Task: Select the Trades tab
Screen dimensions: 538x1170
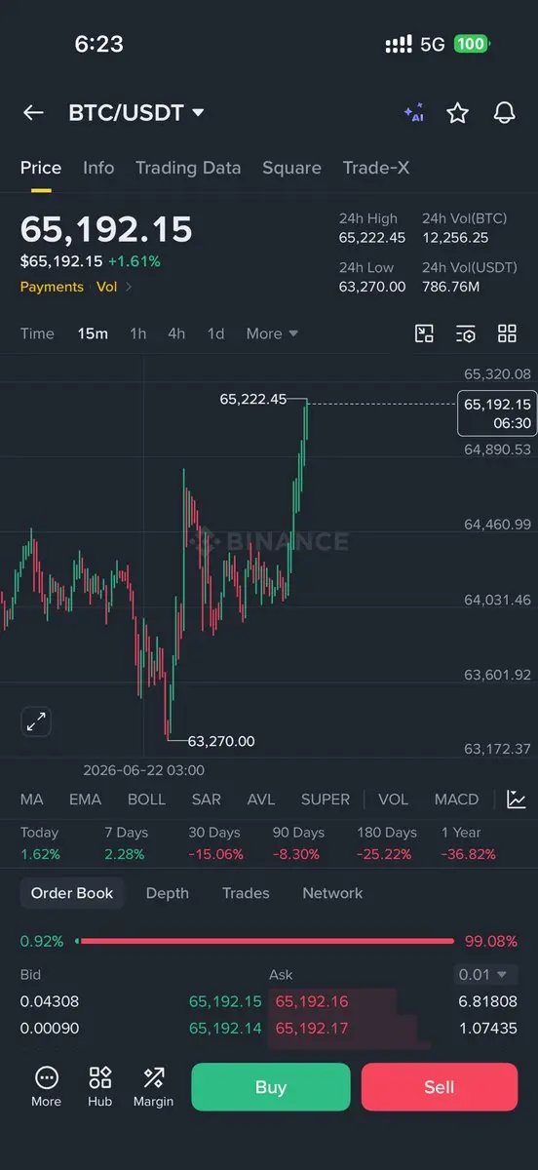Action: pyautogui.click(x=246, y=893)
